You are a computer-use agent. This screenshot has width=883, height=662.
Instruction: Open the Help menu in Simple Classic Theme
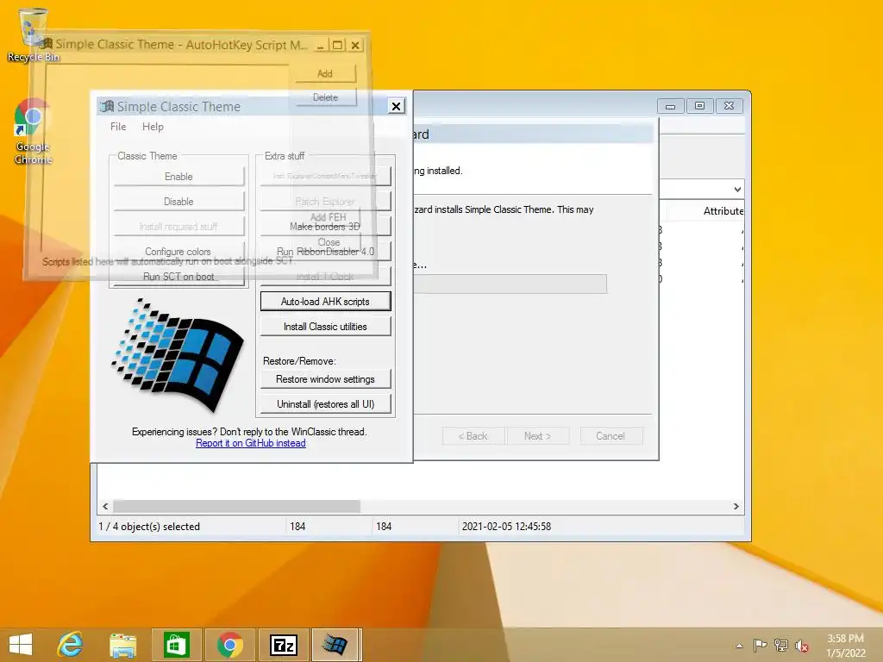(153, 127)
